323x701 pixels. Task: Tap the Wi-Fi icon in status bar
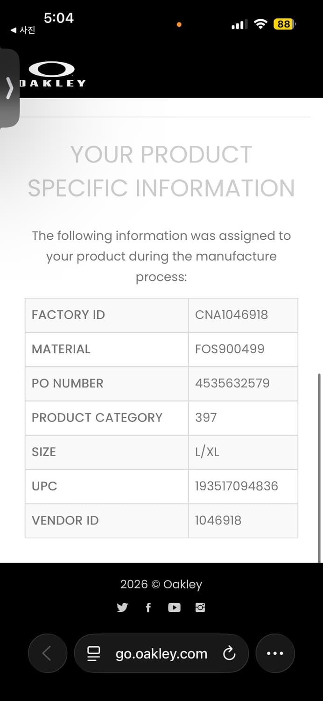[260, 24]
